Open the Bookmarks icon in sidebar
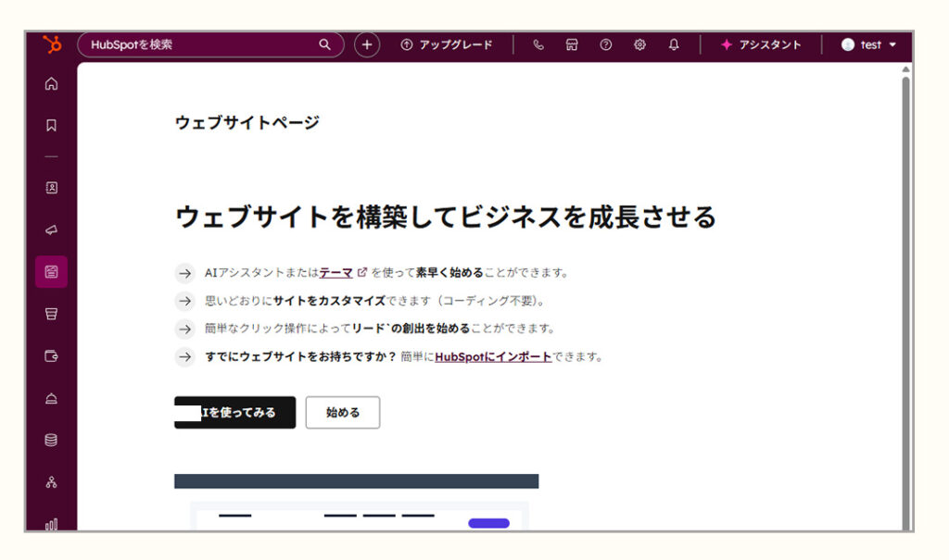 point(52,125)
